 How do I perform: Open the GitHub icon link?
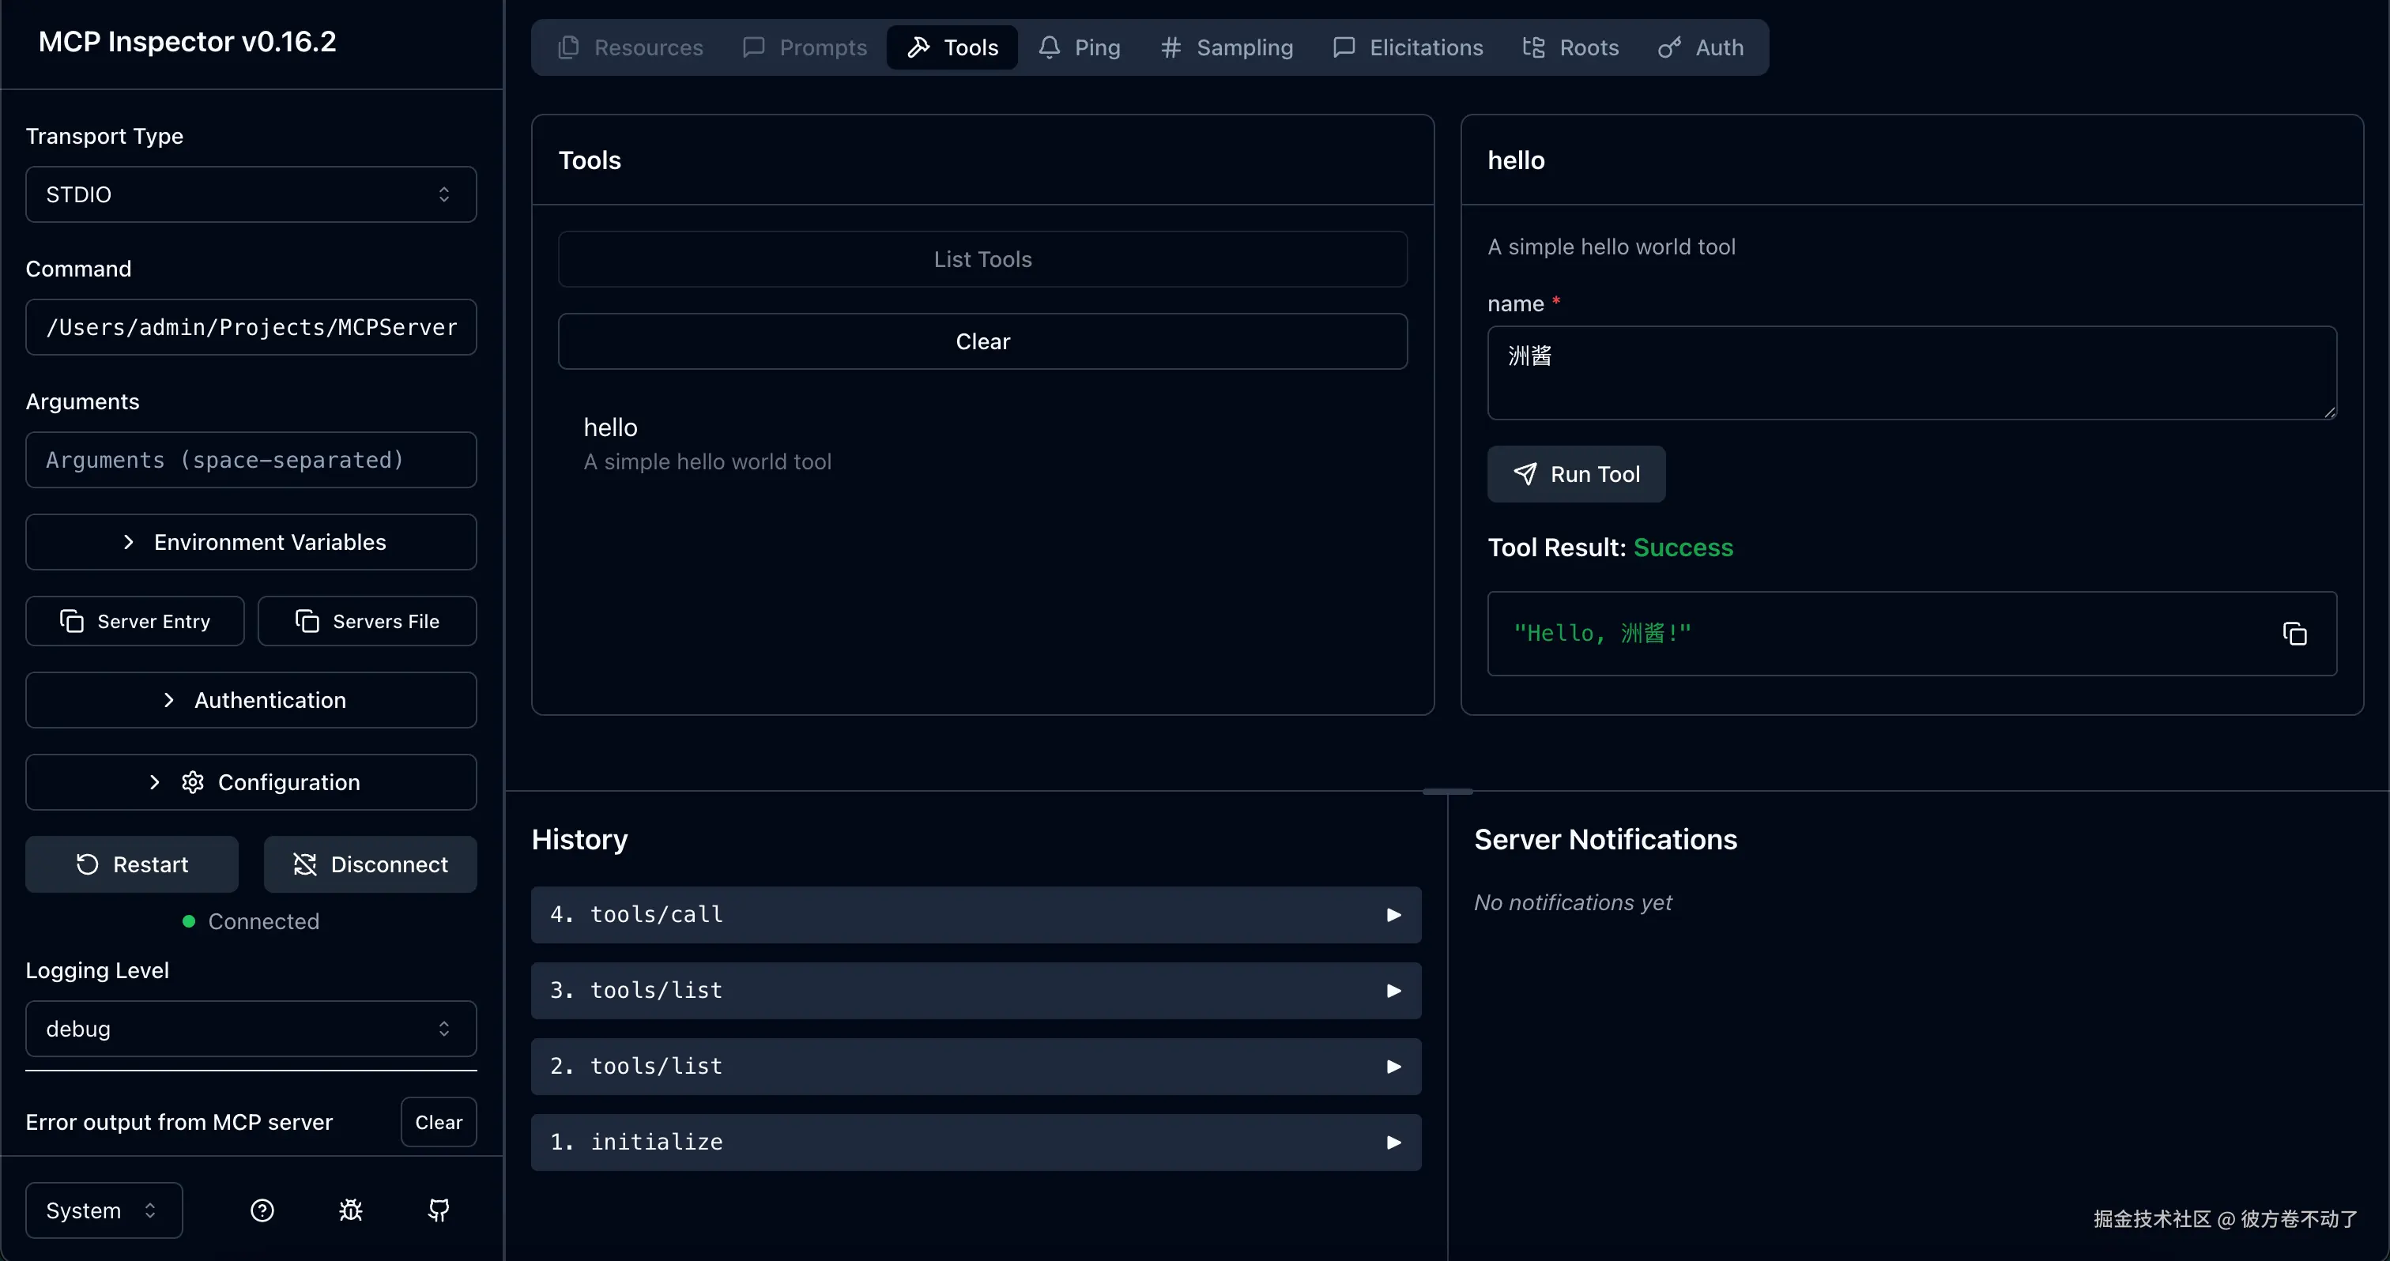[439, 1210]
